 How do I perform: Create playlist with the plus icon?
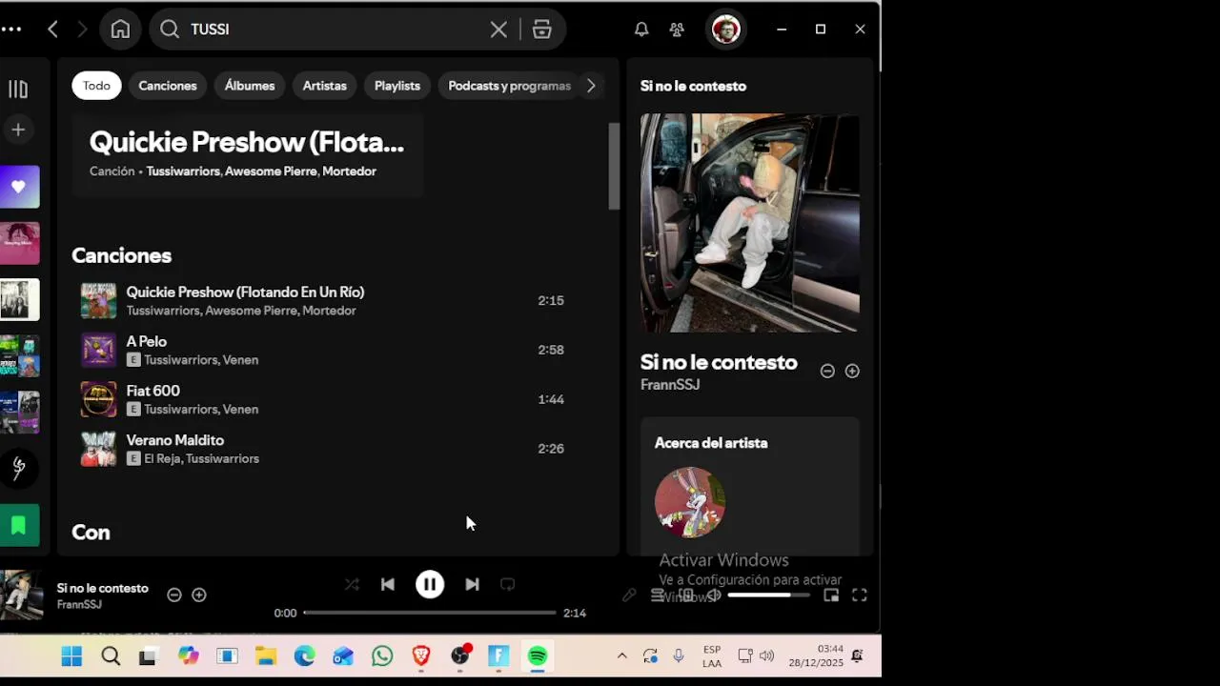[x=18, y=130]
